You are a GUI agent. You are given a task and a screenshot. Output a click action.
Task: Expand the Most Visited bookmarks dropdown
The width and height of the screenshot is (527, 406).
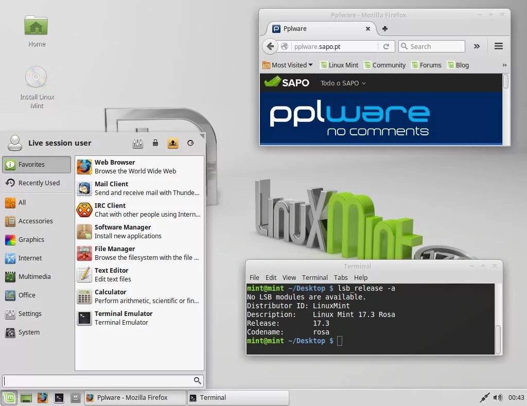pyautogui.click(x=288, y=65)
